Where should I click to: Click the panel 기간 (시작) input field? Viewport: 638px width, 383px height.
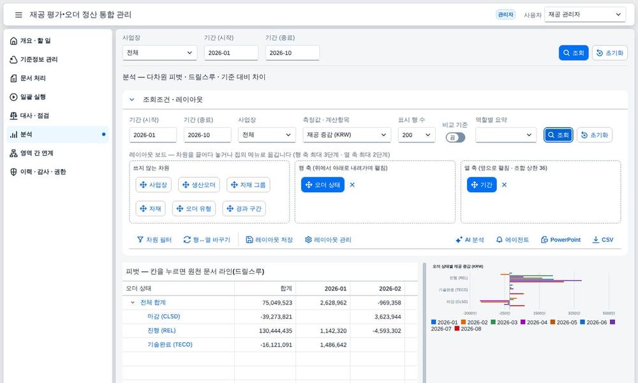pos(153,135)
